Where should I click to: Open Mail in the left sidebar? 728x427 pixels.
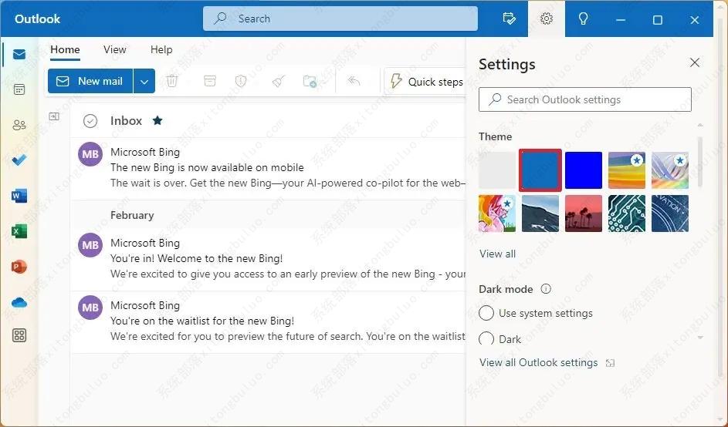19,54
